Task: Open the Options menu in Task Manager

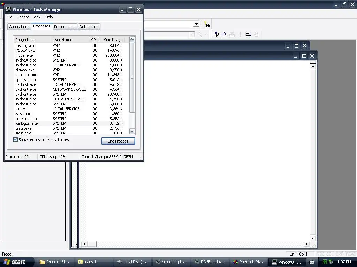Action: coord(23,17)
